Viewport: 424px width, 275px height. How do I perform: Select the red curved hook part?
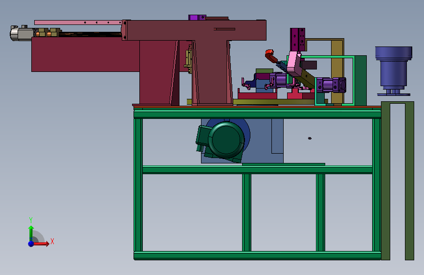(271, 56)
